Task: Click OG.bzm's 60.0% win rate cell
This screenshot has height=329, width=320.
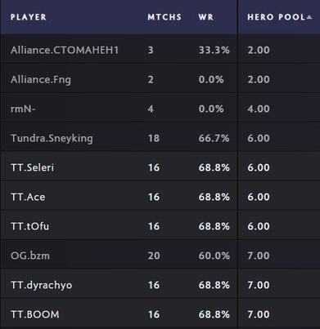Action: point(214,256)
